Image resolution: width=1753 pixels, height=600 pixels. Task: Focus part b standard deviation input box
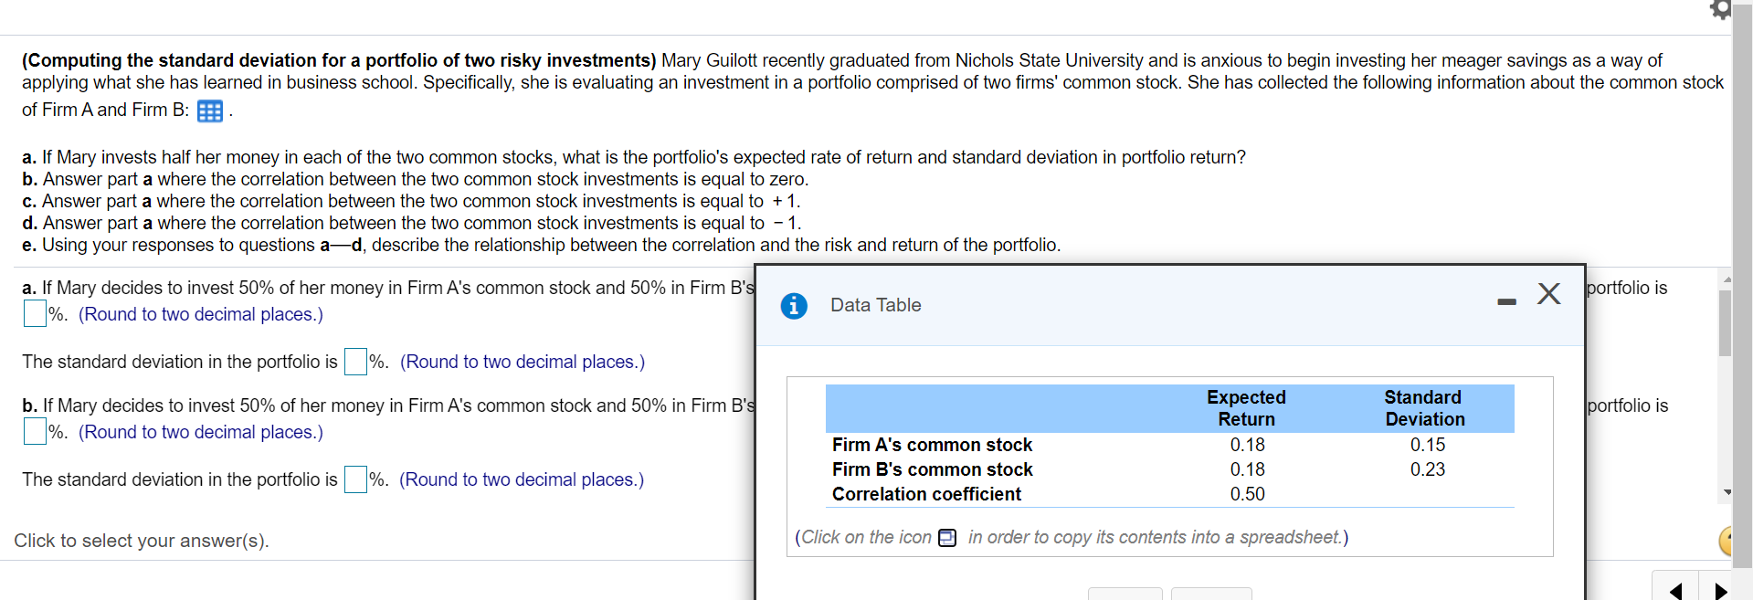355,479
